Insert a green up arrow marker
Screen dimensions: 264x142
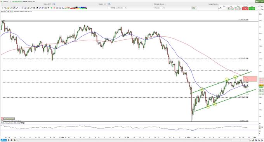coord(51,8)
